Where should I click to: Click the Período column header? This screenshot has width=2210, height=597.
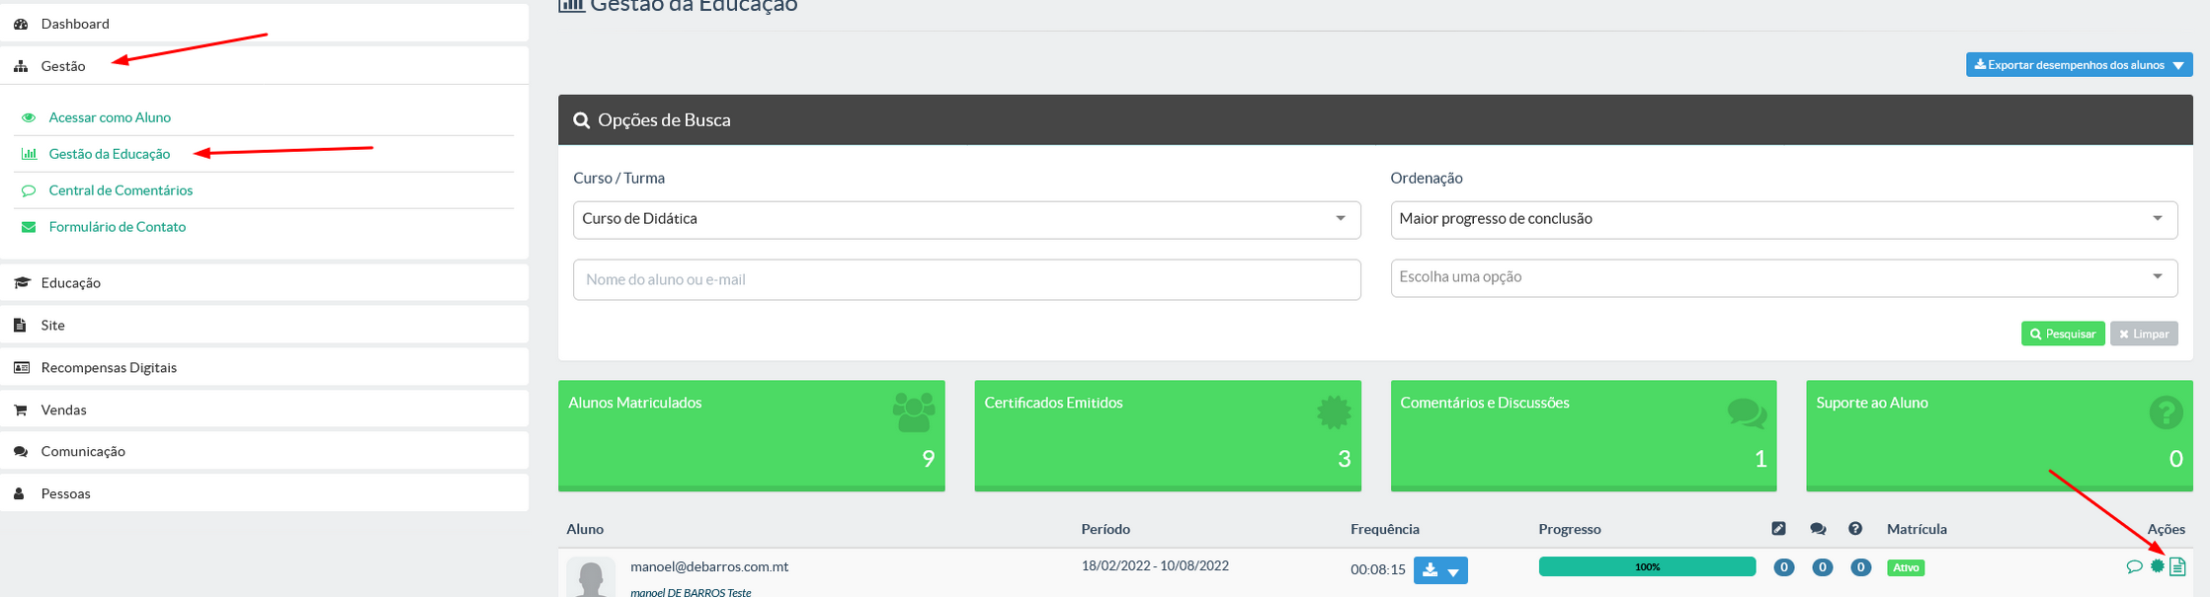coord(1105,529)
